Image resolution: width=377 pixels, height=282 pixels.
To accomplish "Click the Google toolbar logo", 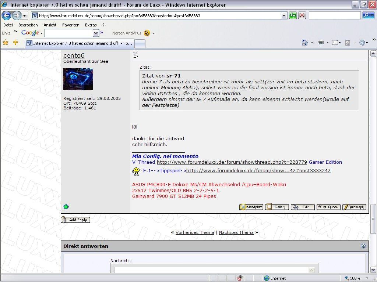I will [x=30, y=33].
